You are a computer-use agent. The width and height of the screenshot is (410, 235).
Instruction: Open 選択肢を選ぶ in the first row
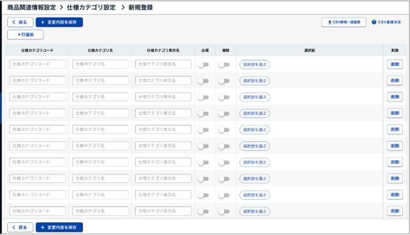(x=254, y=65)
